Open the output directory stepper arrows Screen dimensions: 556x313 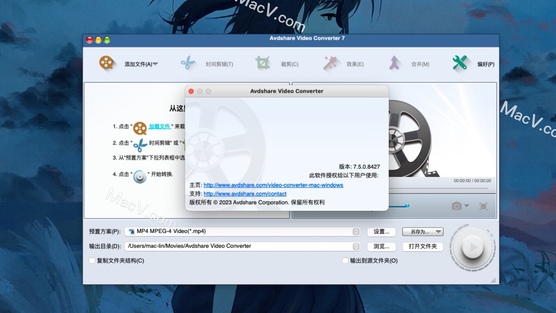356,246
